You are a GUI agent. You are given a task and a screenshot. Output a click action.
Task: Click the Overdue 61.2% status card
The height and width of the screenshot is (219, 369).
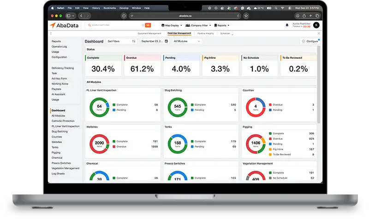(x=142, y=65)
